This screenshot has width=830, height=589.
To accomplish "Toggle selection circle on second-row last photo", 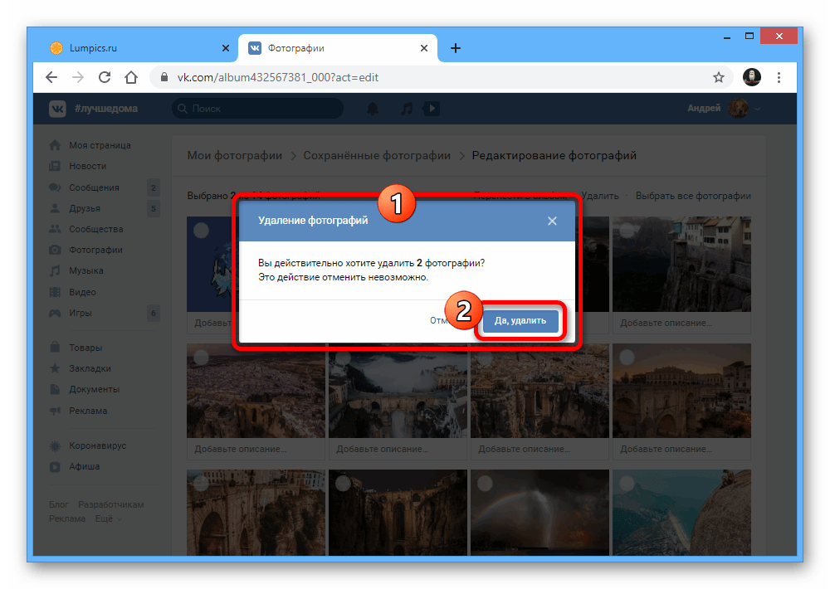I will [x=627, y=358].
